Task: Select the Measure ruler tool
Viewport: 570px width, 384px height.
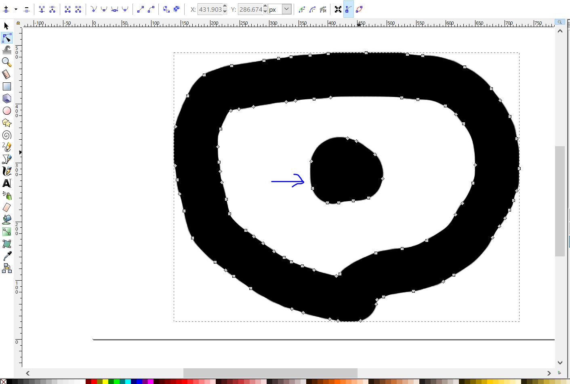Action: (x=6, y=74)
